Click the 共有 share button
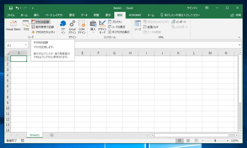Image resolution: width=247 pixels, height=148 pixels. 236,15
